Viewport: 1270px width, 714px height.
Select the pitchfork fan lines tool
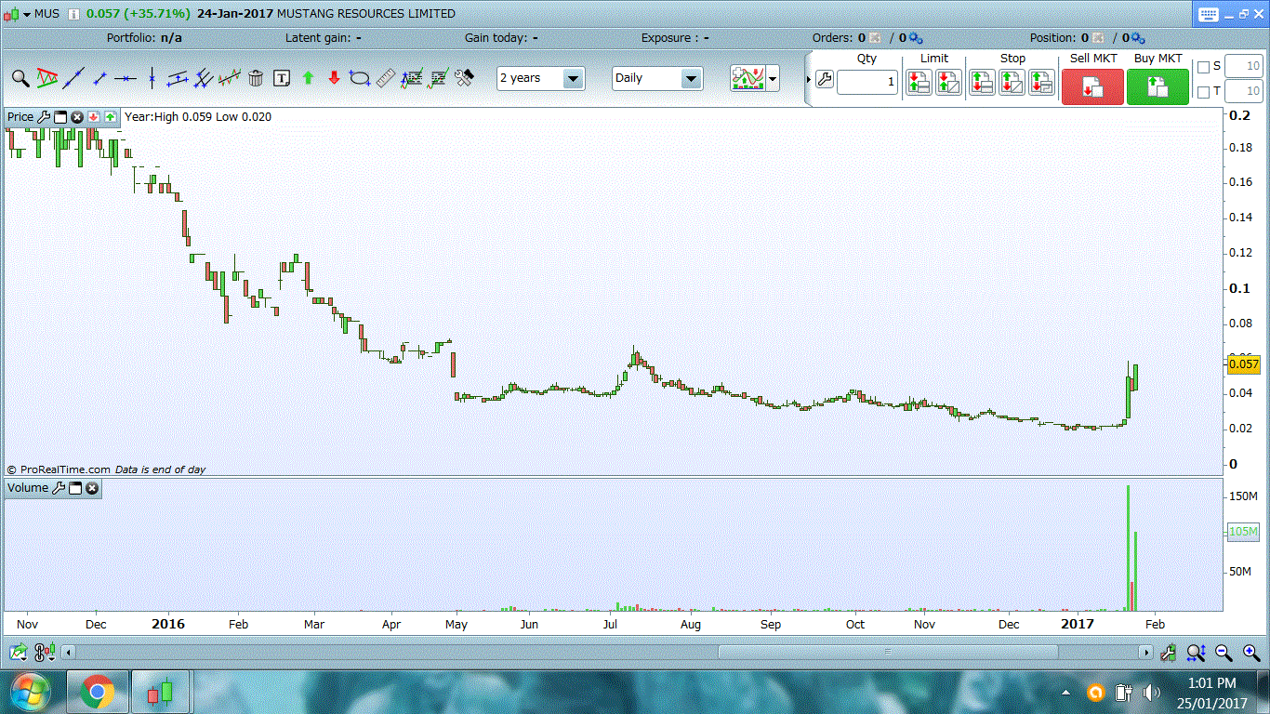204,78
